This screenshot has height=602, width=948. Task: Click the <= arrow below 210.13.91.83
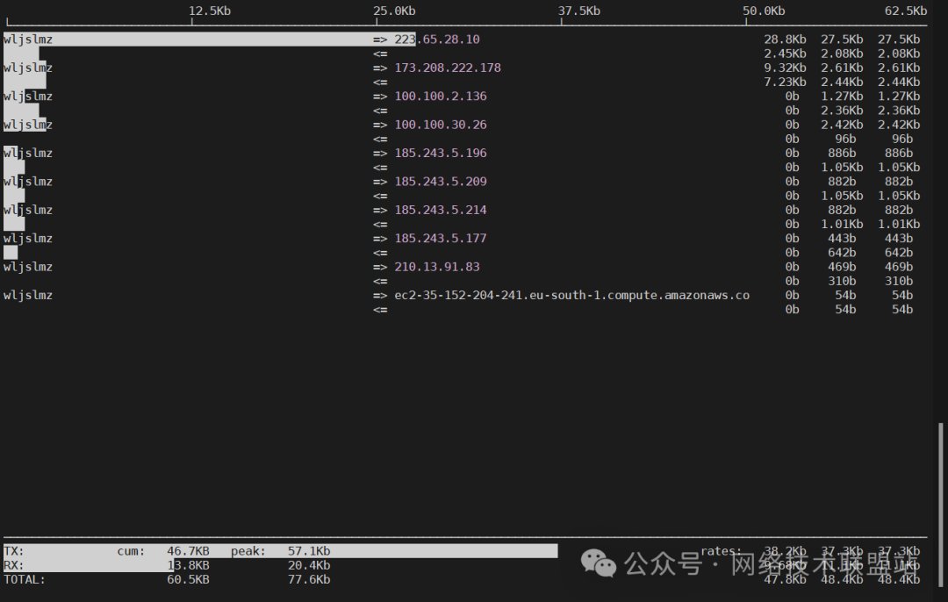point(380,281)
